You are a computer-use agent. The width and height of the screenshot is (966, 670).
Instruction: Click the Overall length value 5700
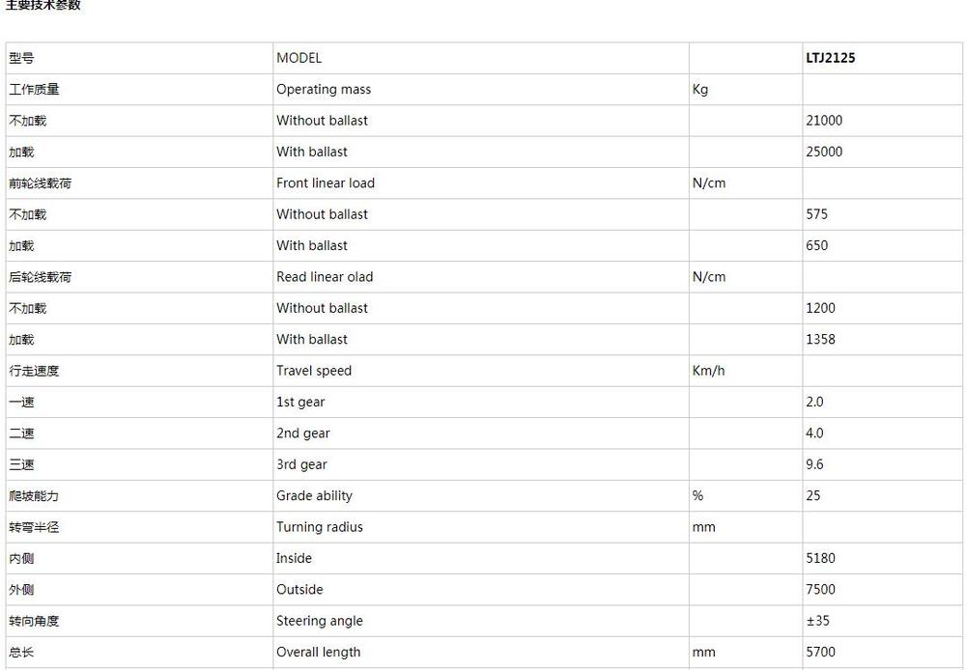[x=820, y=653]
